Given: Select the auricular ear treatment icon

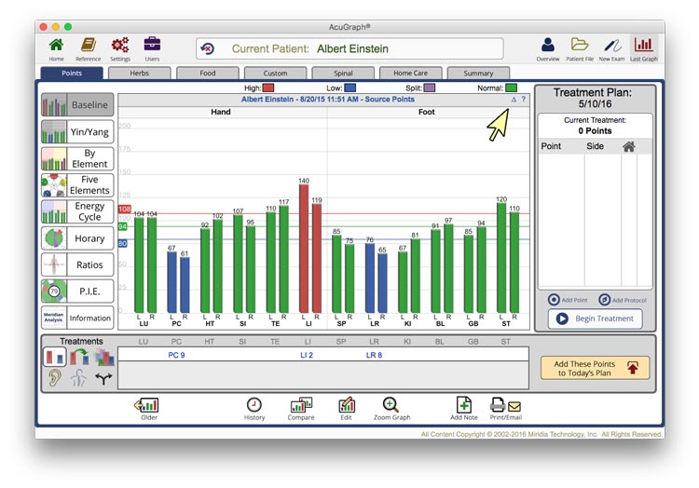Looking at the screenshot, I should pos(55,378).
